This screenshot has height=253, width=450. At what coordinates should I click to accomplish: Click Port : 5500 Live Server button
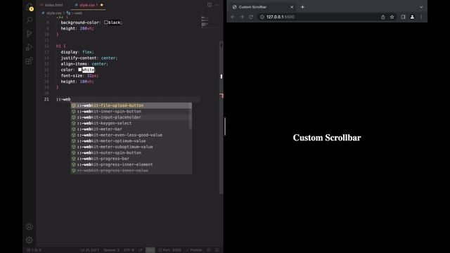170,250
